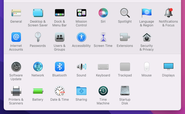The width and height of the screenshot is (185, 114).
Task: Open Software Update gear icon
Action: point(16,67)
